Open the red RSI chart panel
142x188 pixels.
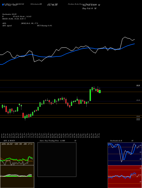coord(125,177)
